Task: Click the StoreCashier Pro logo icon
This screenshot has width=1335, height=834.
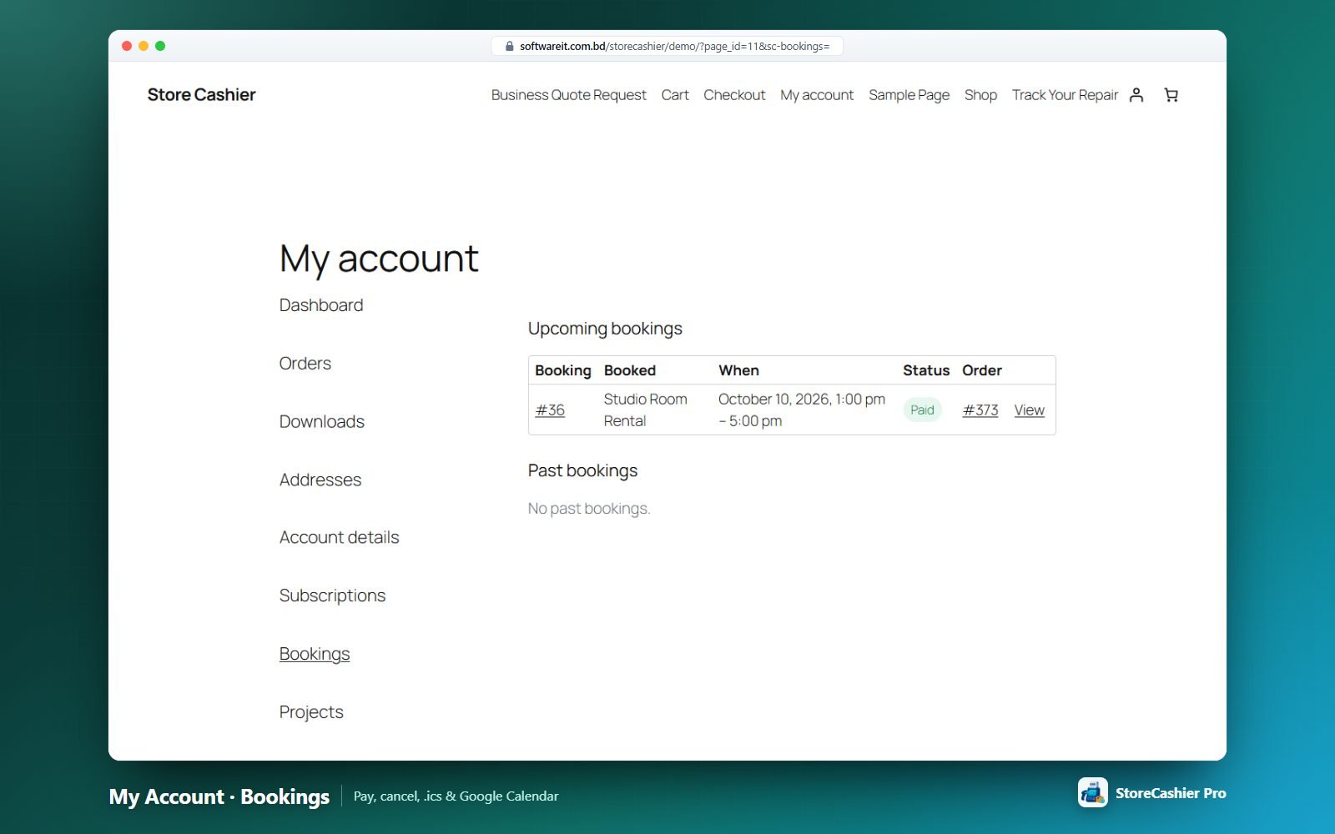Action: [x=1093, y=792]
